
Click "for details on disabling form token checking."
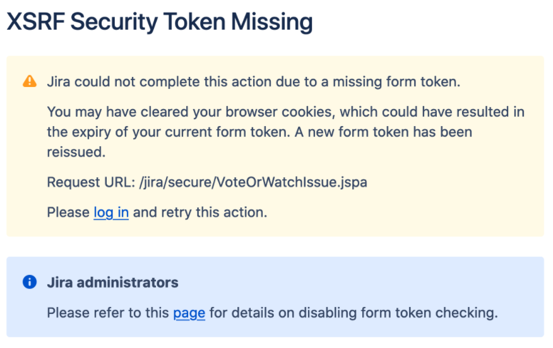click(354, 313)
